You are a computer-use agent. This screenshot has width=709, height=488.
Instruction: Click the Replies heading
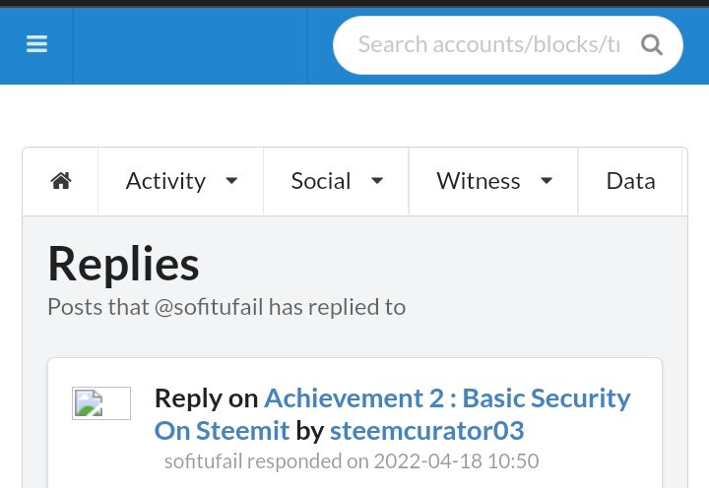click(x=123, y=265)
